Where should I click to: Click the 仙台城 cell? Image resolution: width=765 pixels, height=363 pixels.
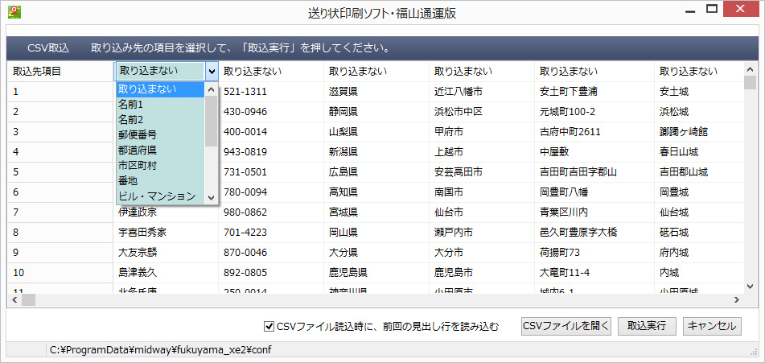point(699,212)
